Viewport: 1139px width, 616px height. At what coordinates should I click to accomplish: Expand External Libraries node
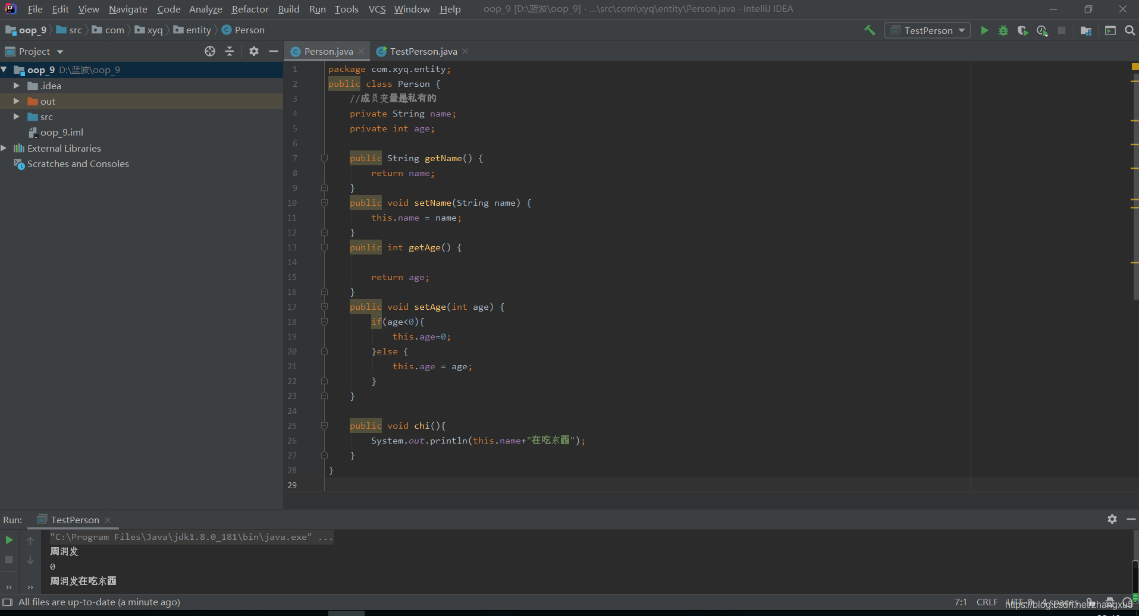pyautogui.click(x=4, y=148)
